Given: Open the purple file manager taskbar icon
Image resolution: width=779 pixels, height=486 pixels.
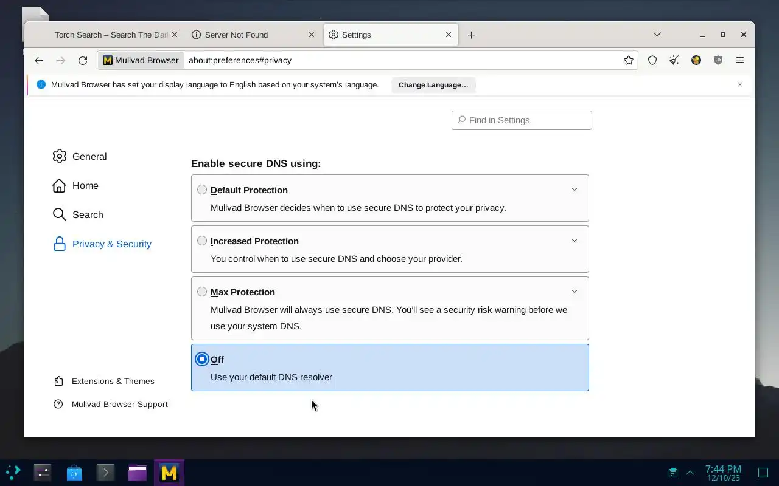Looking at the screenshot, I should [138, 473].
